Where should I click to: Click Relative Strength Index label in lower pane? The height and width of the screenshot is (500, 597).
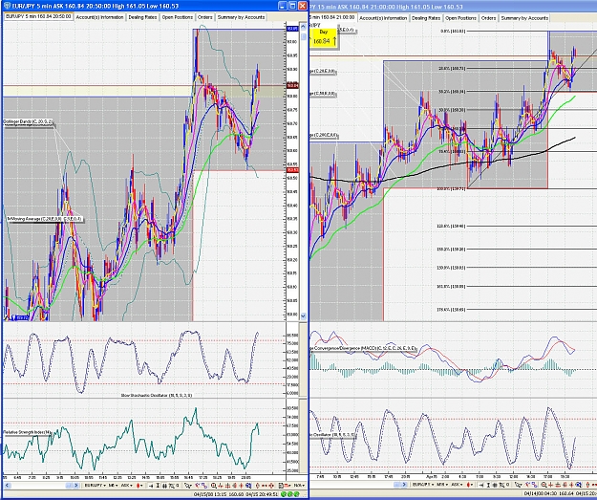(27, 432)
